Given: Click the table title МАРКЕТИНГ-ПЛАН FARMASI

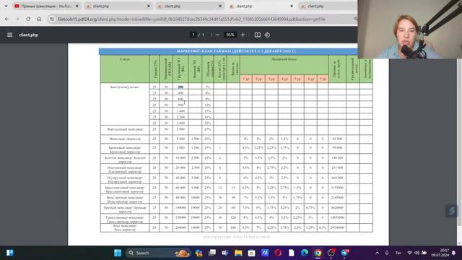Looking at the screenshot, I should tap(236, 51).
